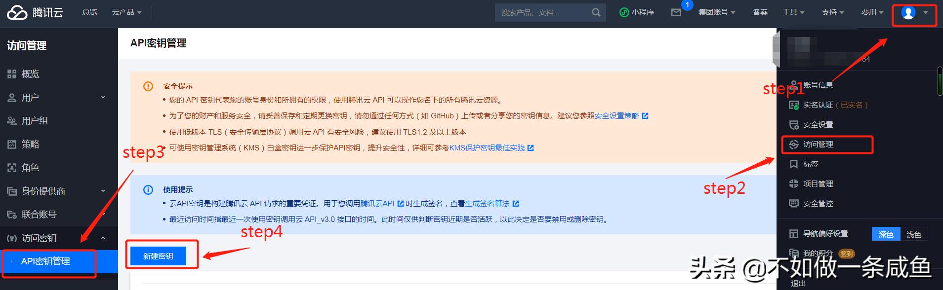Viewport: 943px width, 290px height.
Task: Expand the 云产品 dropdown
Action: [127, 12]
